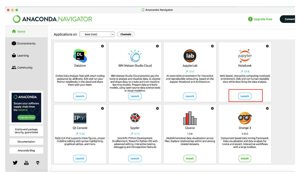Launch JupyterLab
Viewport: 304px width, 175px height.
[190, 96]
